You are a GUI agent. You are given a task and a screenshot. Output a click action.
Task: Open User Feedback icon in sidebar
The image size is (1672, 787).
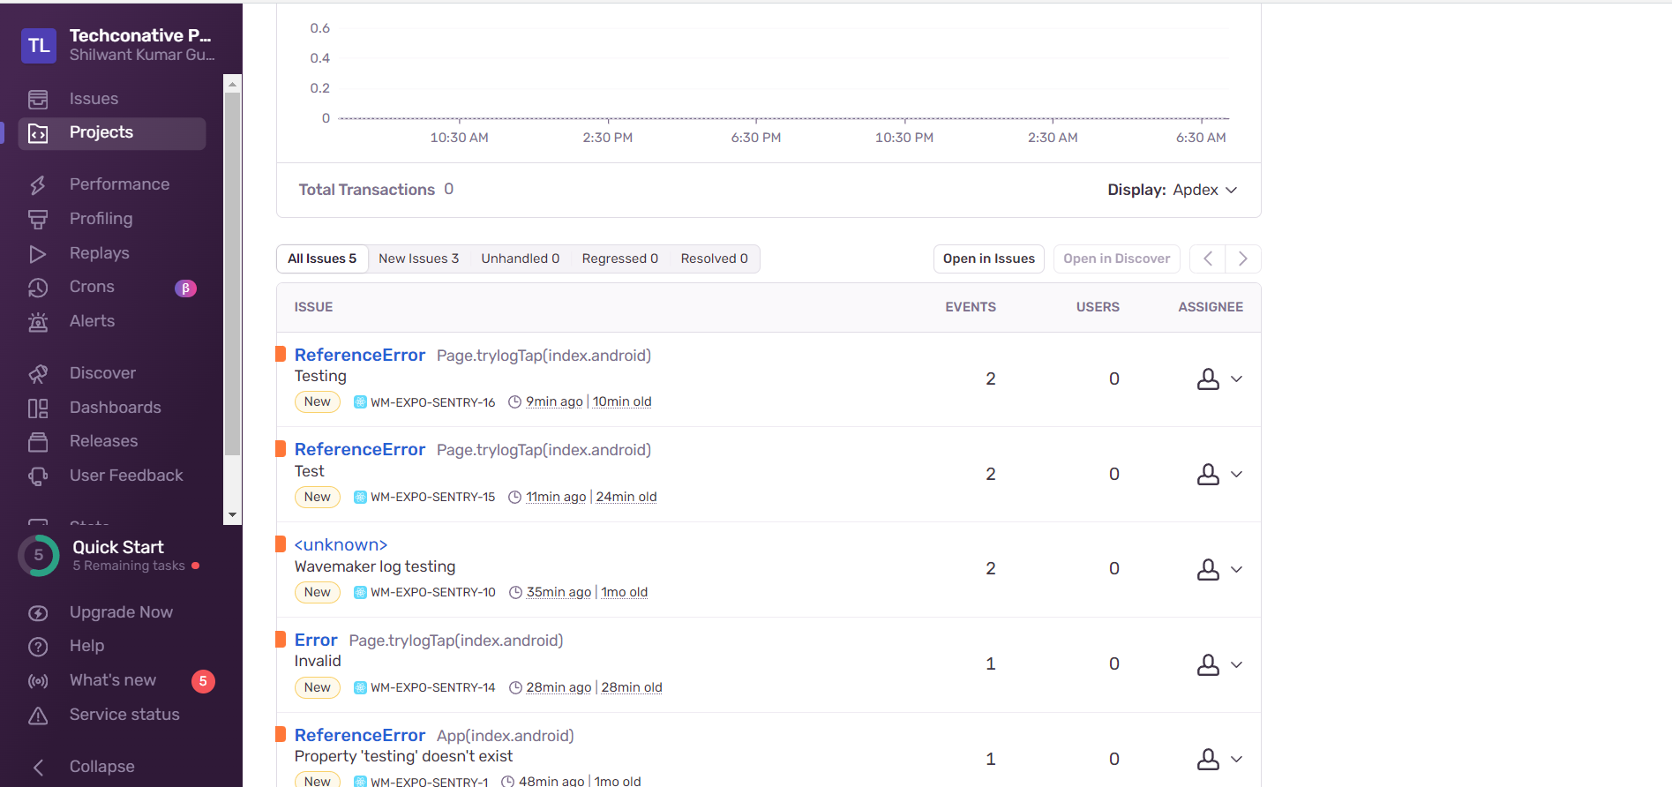pos(38,476)
